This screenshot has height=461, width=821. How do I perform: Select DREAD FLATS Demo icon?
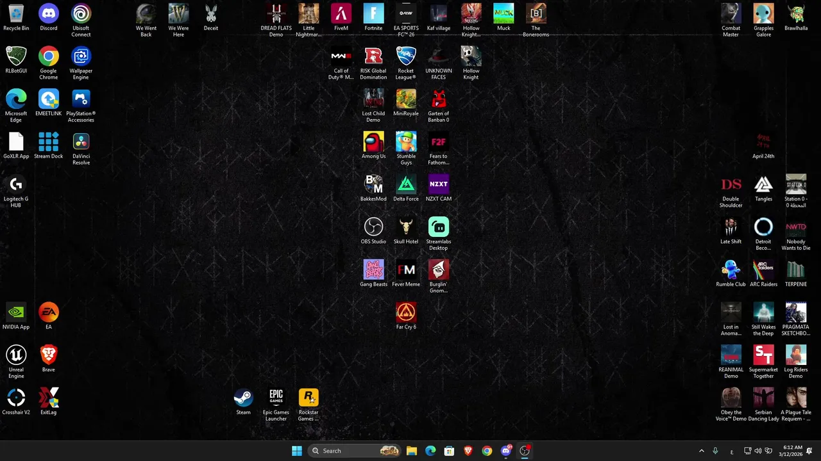(x=276, y=20)
